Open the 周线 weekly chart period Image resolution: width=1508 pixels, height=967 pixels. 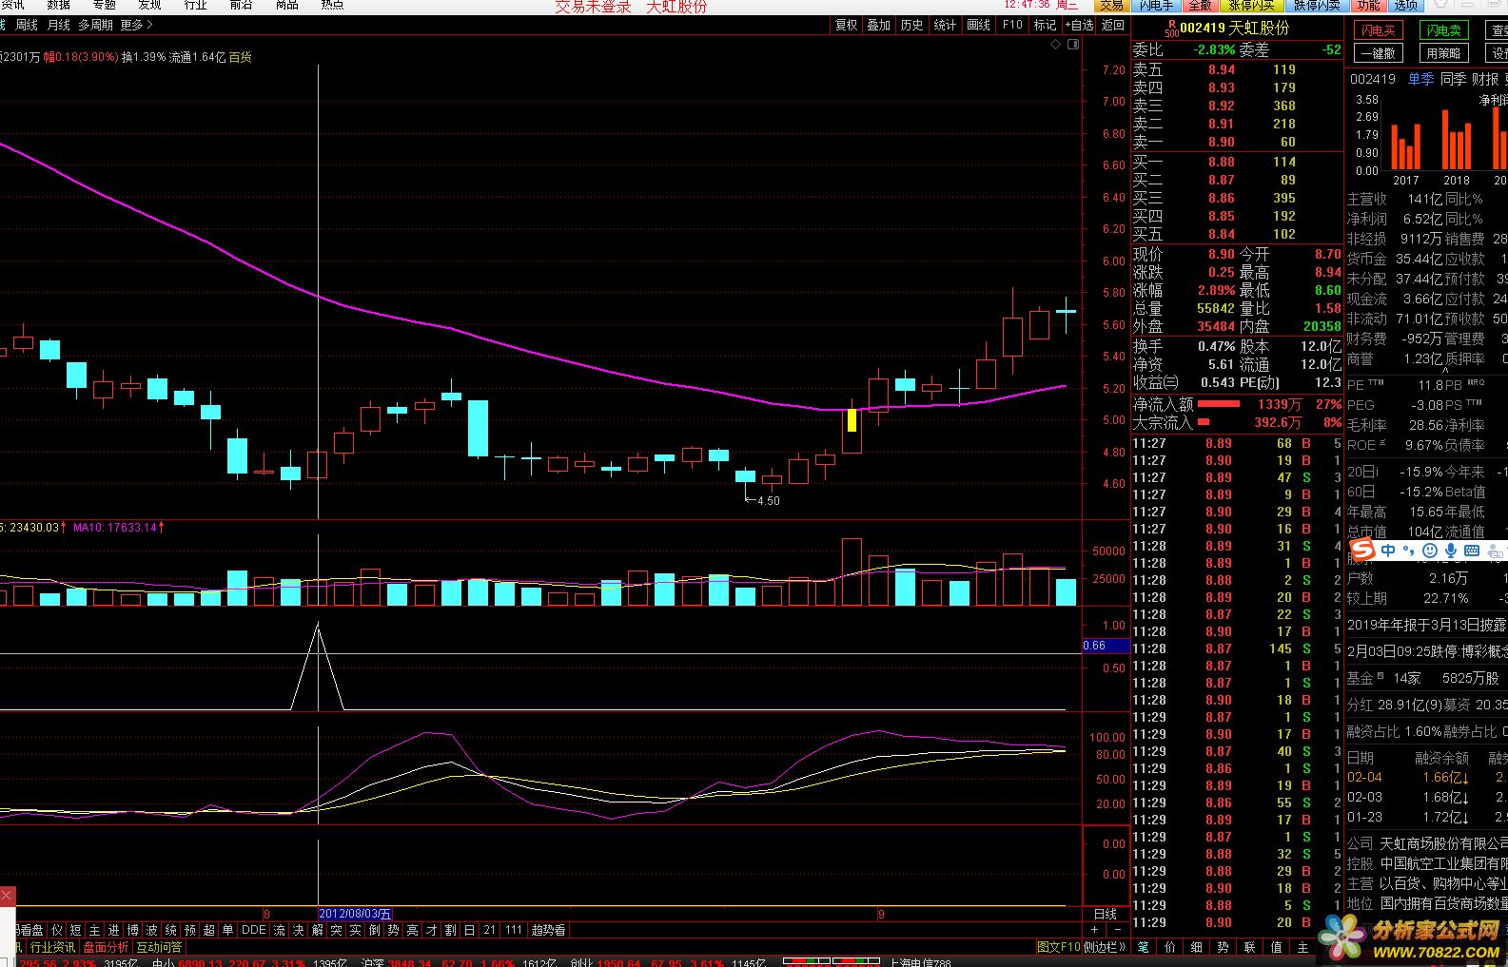coord(27,25)
